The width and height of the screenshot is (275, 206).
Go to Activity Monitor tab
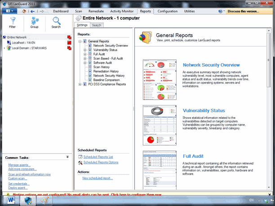122,11
